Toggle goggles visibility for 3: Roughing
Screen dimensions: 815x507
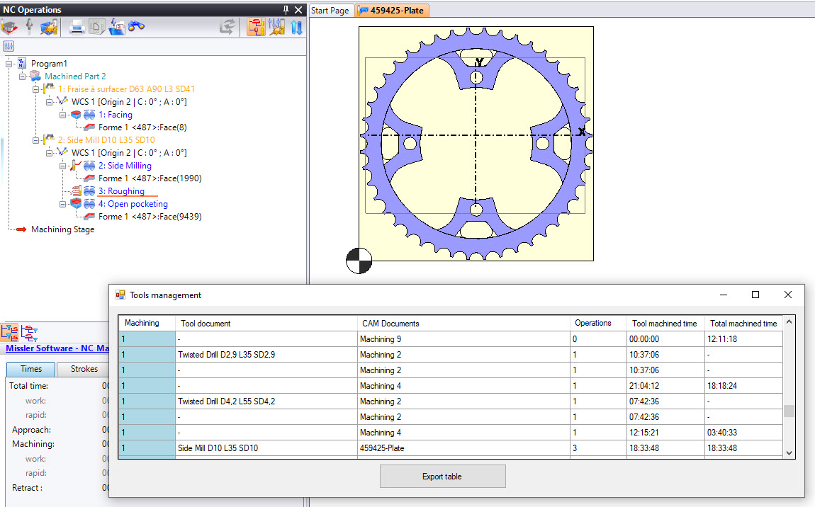point(90,191)
